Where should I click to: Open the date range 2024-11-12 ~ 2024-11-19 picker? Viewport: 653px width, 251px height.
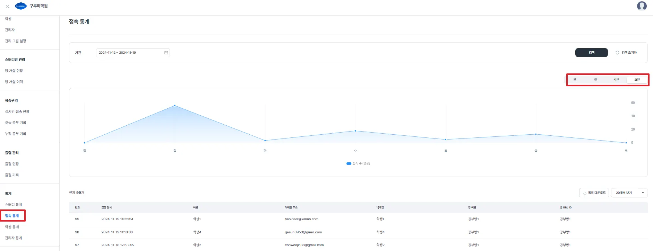[133, 53]
